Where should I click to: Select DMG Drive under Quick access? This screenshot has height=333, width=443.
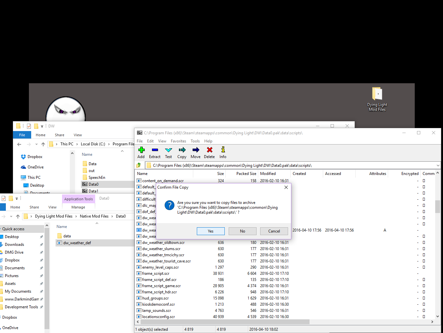click(14, 252)
